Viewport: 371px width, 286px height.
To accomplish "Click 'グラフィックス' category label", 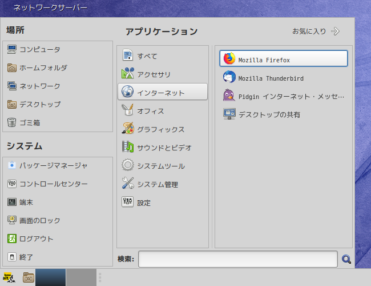I will (x=161, y=129).
